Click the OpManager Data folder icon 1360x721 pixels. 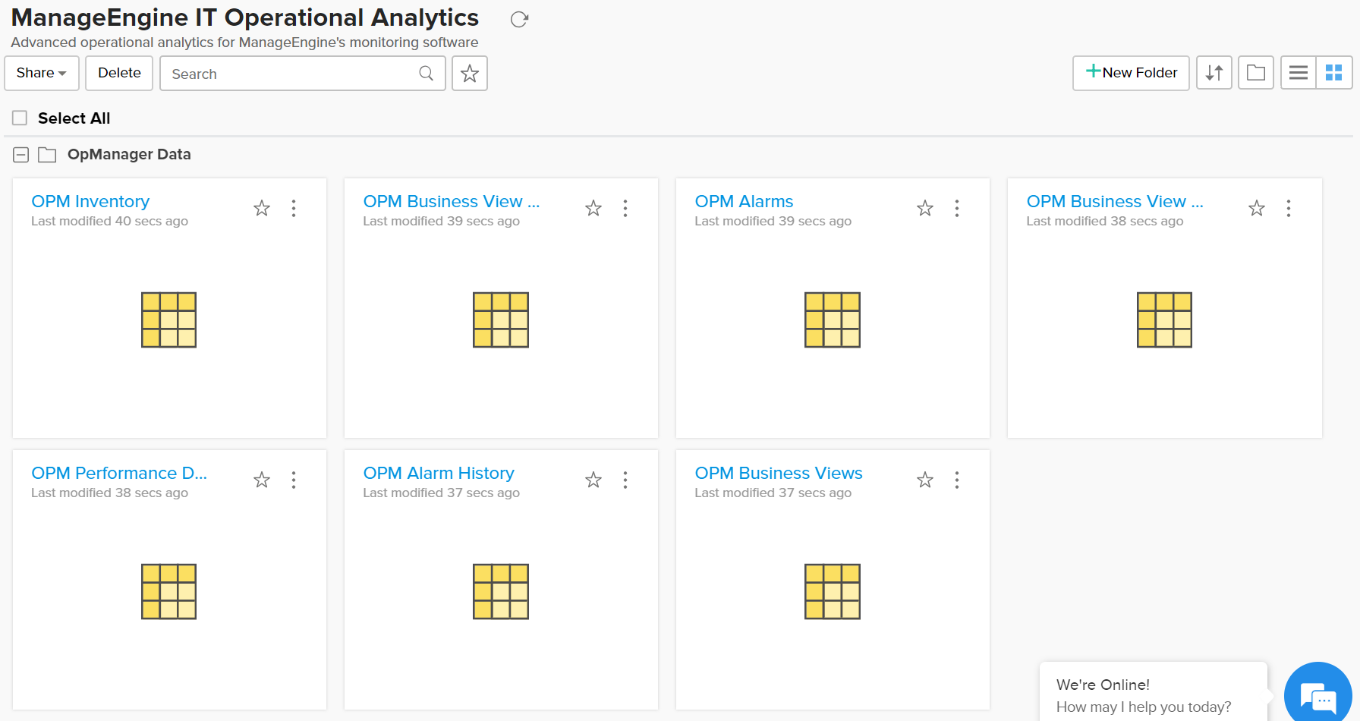[47, 155]
